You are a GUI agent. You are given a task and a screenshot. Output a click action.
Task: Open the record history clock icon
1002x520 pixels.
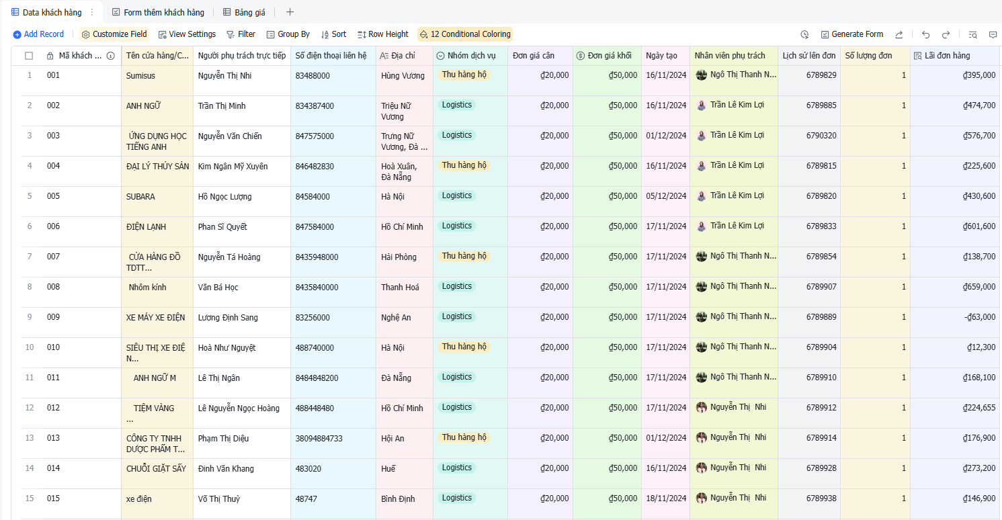click(804, 34)
